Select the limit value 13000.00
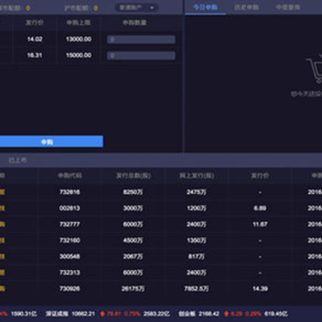Image resolution: width=322 pixels, height=322 pixels. pos(79,39)
